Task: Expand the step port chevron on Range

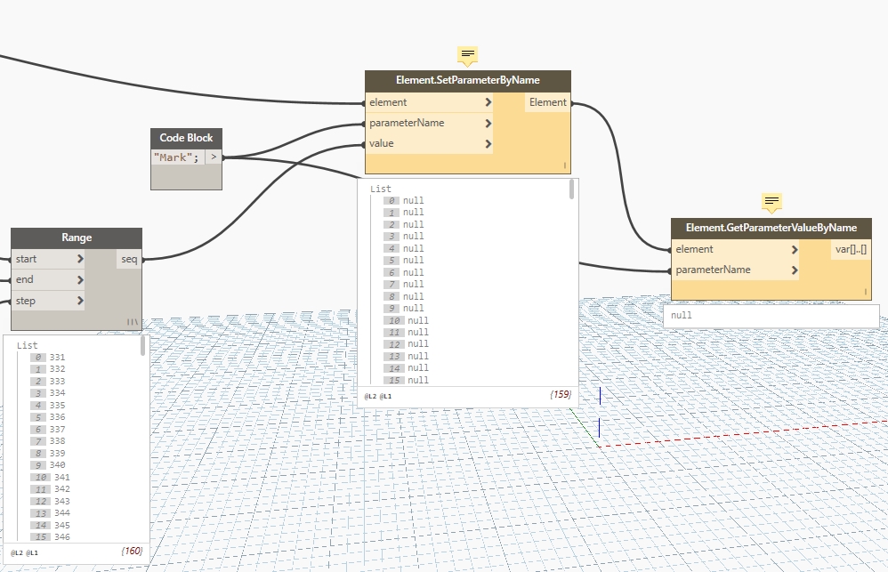Action: tap(80, 301)
